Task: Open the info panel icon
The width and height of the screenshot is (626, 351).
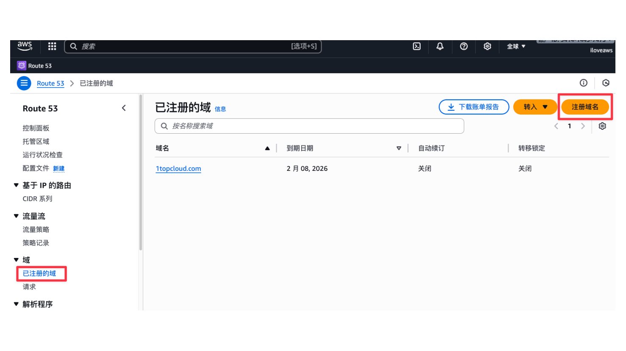Action: (x=584, y=83)
